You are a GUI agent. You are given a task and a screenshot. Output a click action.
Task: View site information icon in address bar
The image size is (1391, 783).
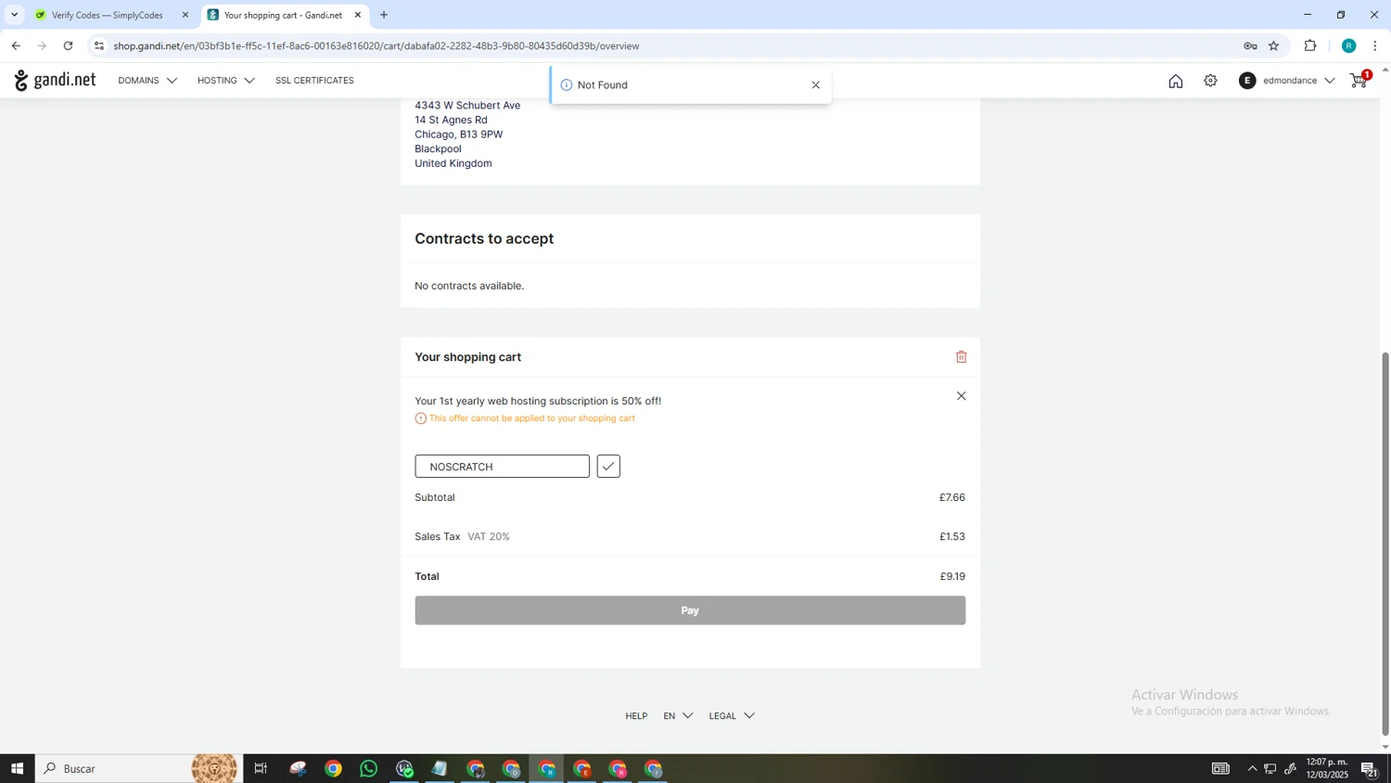[99, 45]
